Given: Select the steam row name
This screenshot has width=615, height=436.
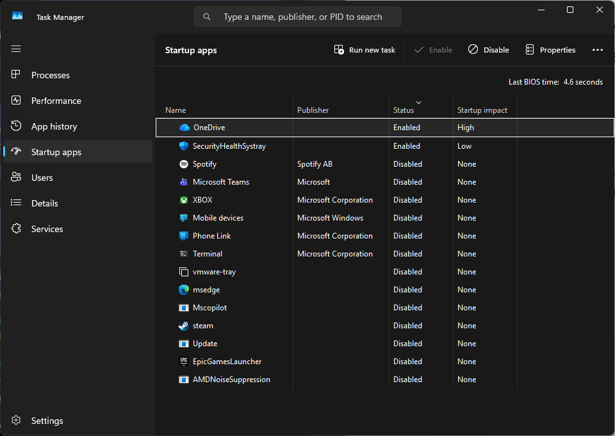Looking at the screenshot, I should point(203,326).
